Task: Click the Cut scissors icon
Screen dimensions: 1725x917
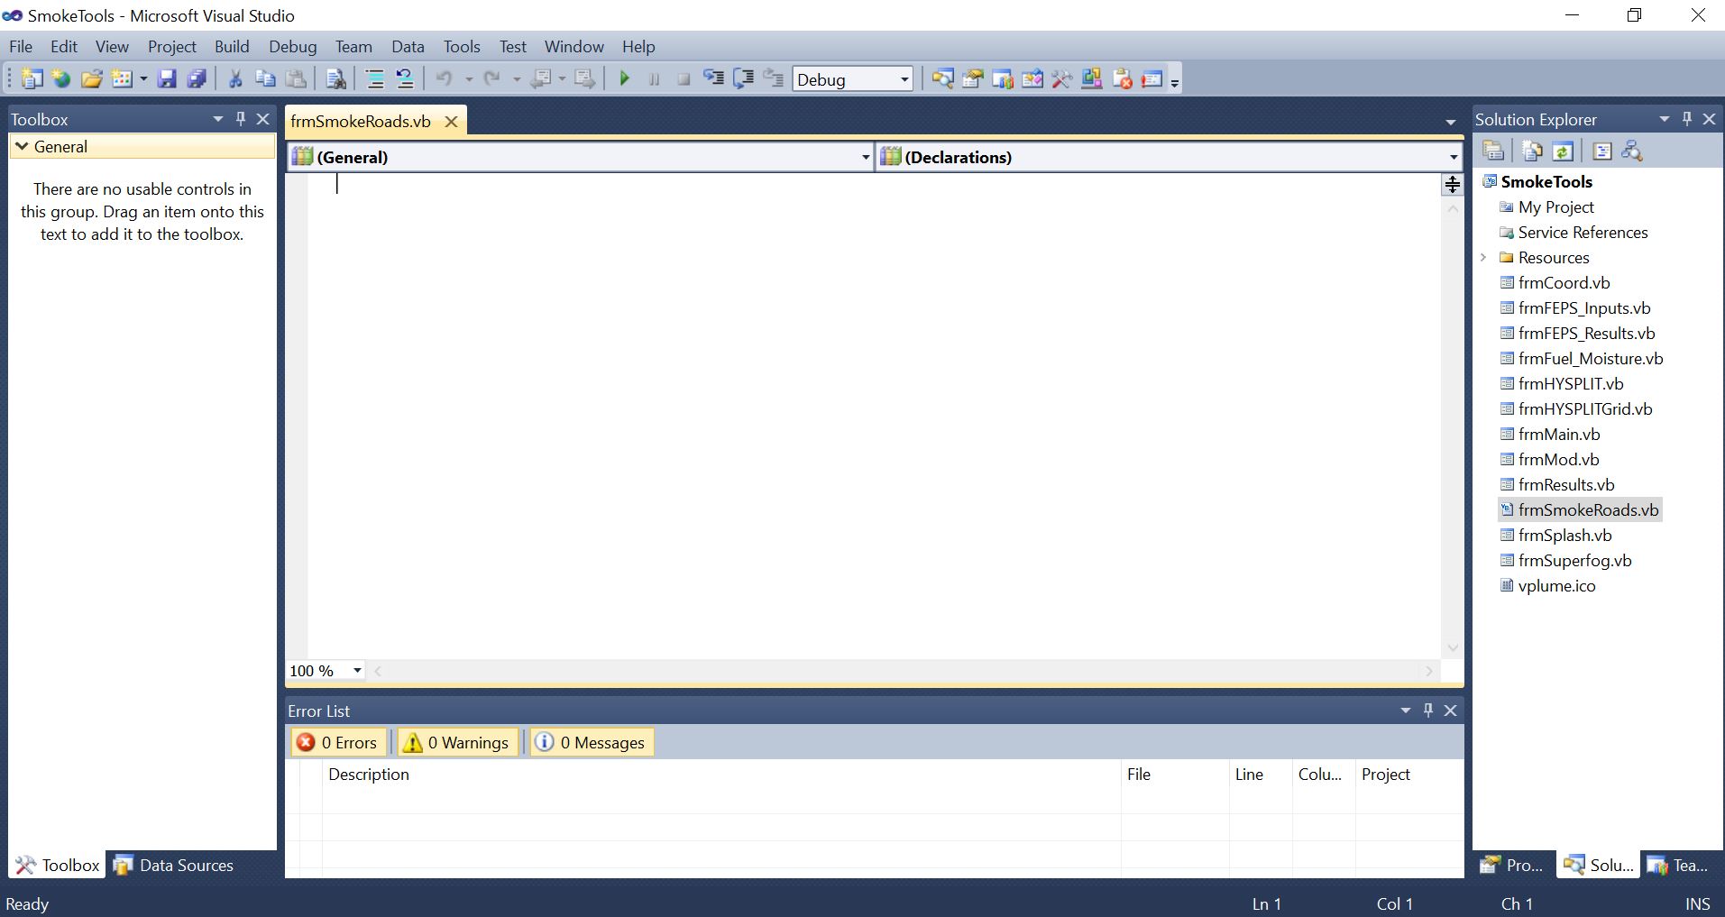Action: [x=235, y=79]
